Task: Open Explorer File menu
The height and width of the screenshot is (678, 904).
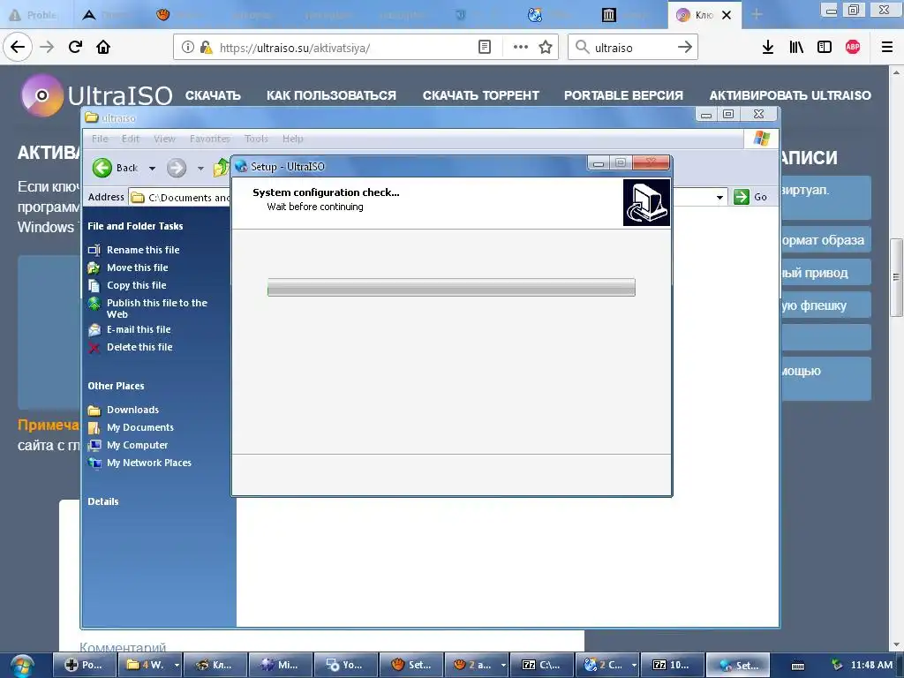Action: pyautogui.click(x=100, y=139)
